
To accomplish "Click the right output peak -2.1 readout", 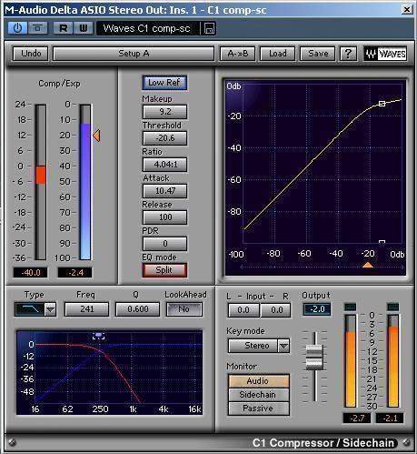I will [x=390, y=419].
